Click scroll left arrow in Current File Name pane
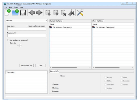This screenshot has width=139, height=102. (51, 68)
